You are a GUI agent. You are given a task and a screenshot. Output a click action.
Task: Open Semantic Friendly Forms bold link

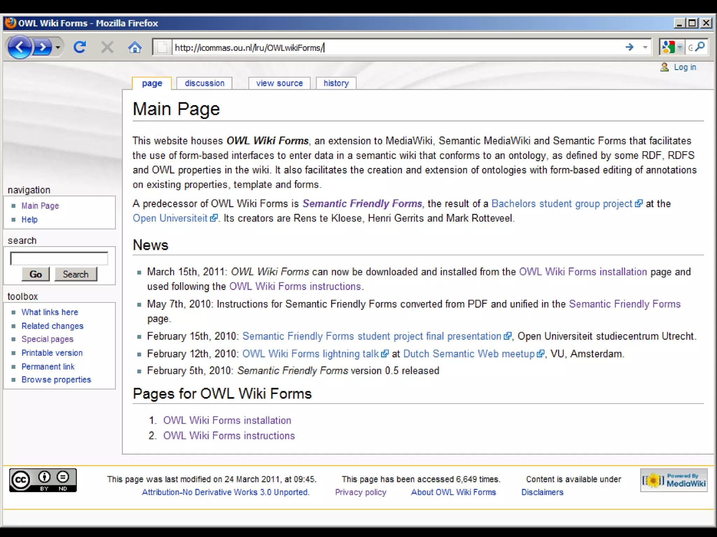(362, 203)
